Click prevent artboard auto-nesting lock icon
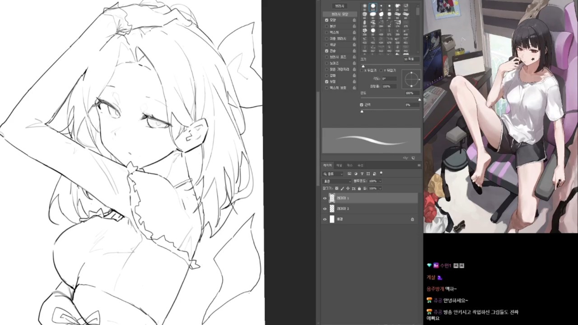Image resolution: width=578 pixels, height=325 pixels. click(354, 189)
